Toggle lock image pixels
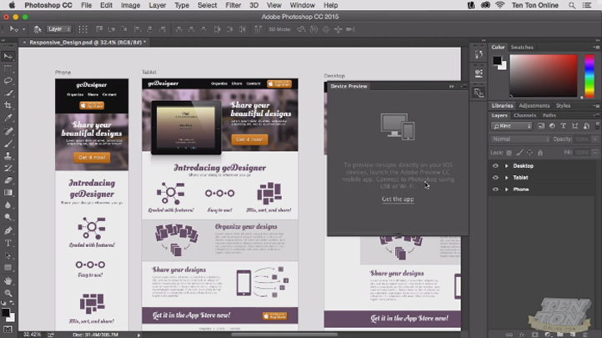Viewport: 602px width, 338px height. 519,153
